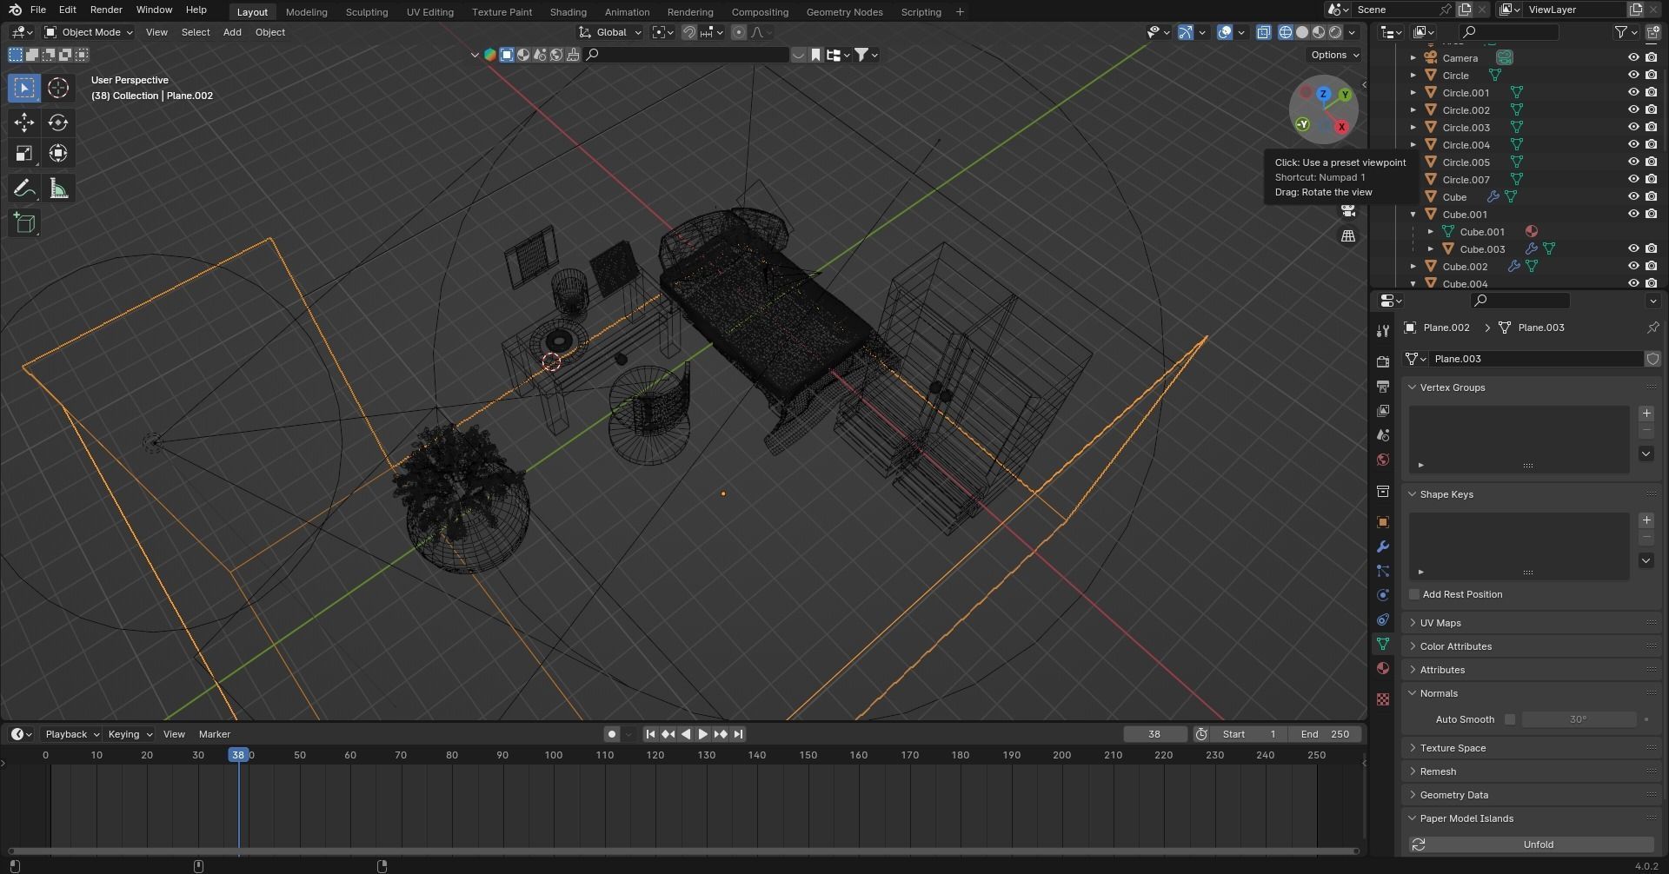This screenshot has width=1669, height=874.
Task: Switch perspective/orthographic view with grid icon
Action: point(1348,236)
